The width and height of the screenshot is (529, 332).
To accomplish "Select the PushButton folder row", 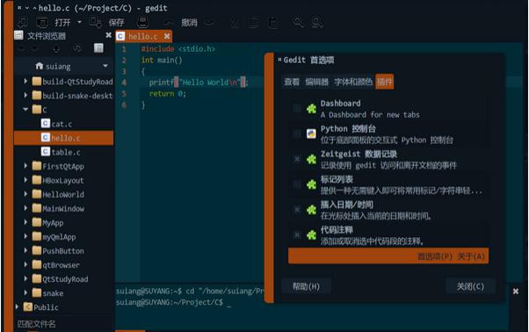I will [x=63, y=251].
